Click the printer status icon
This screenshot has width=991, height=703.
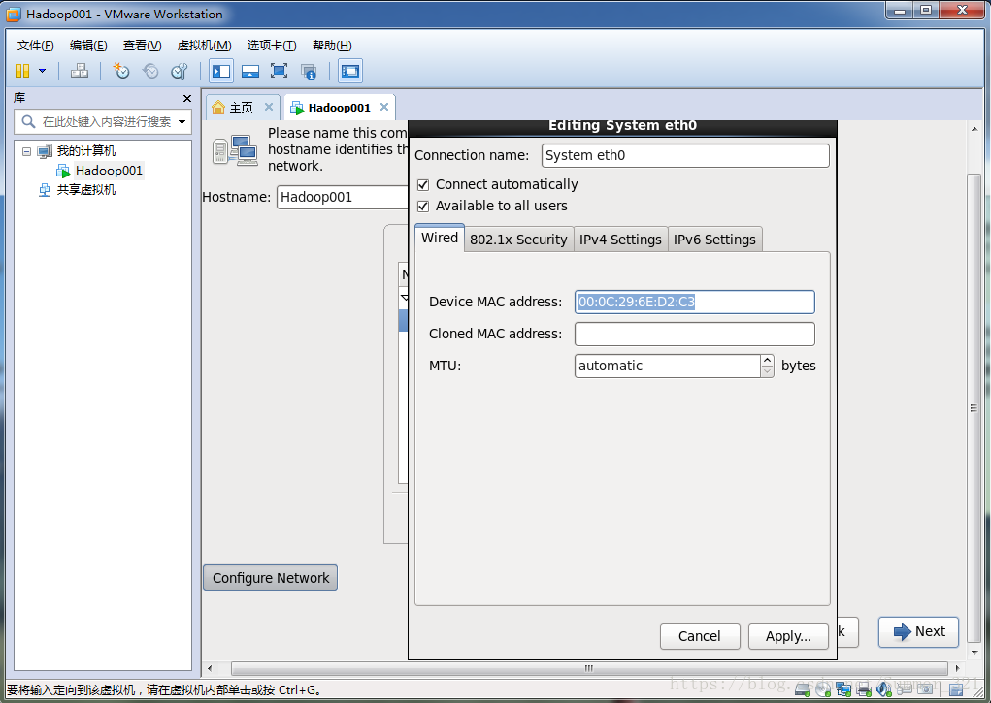[x=863, y=689]
